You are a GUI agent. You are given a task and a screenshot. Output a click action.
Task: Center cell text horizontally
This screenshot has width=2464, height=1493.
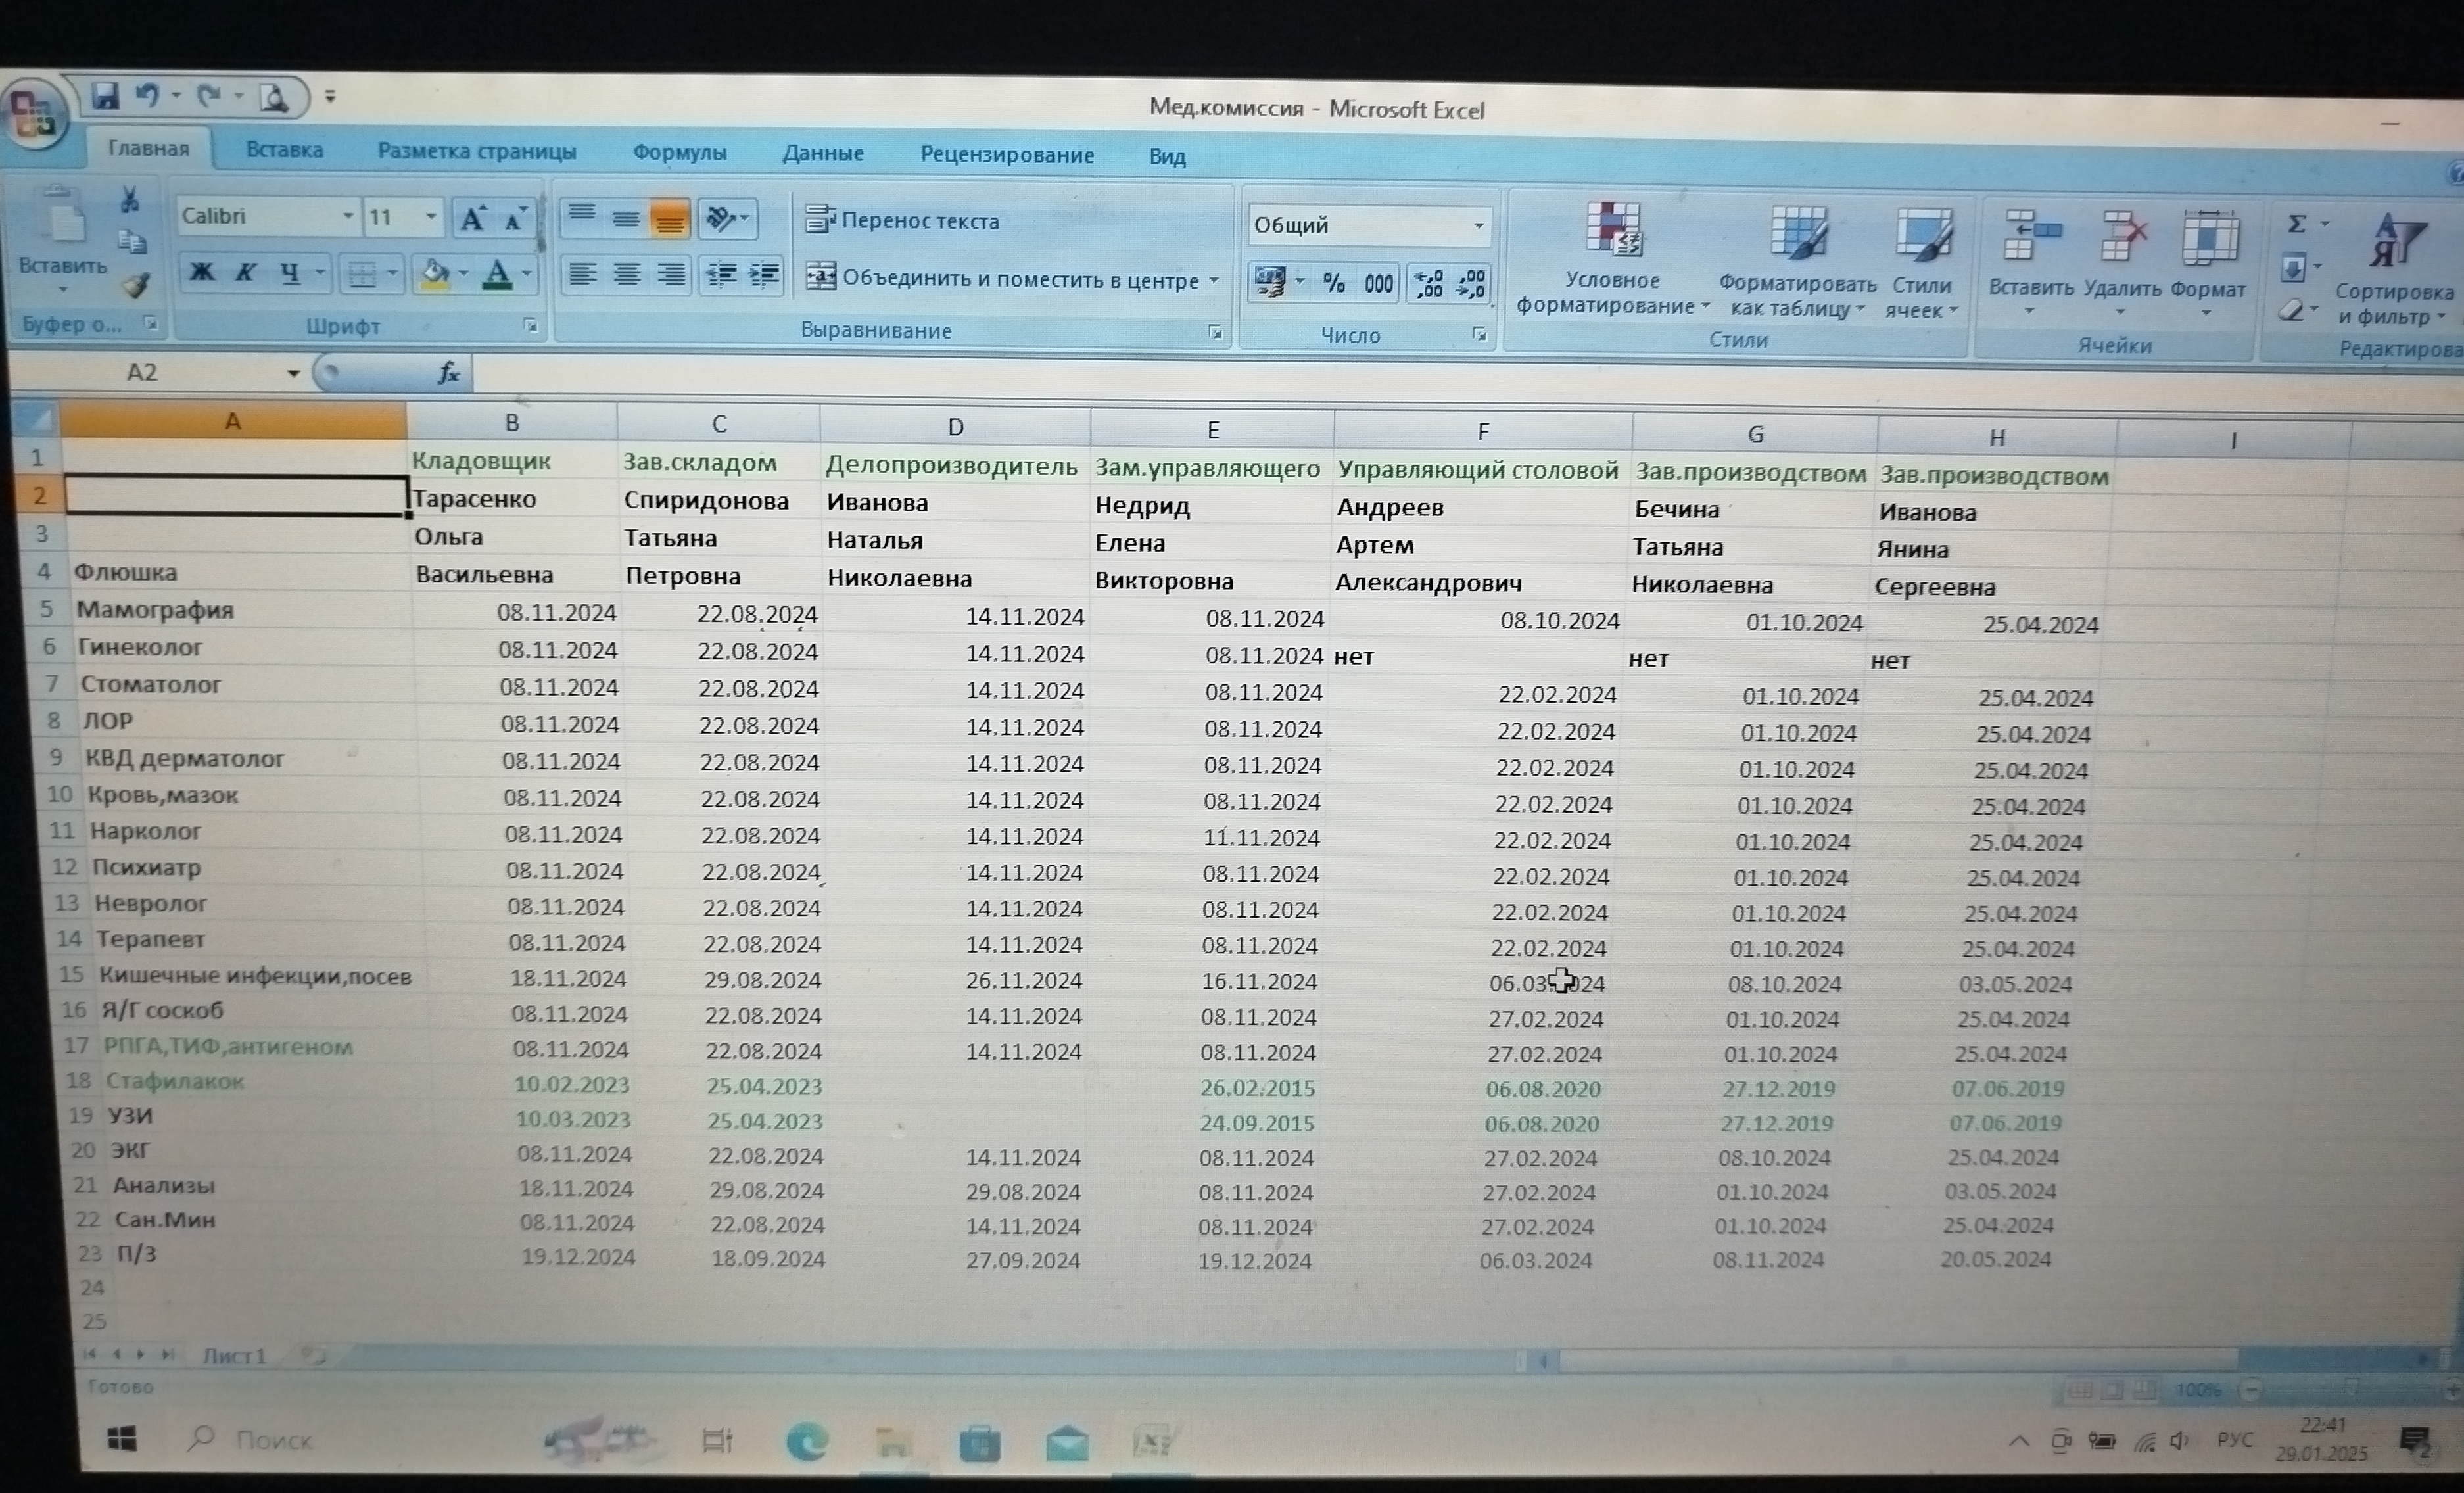click(627, 274)
